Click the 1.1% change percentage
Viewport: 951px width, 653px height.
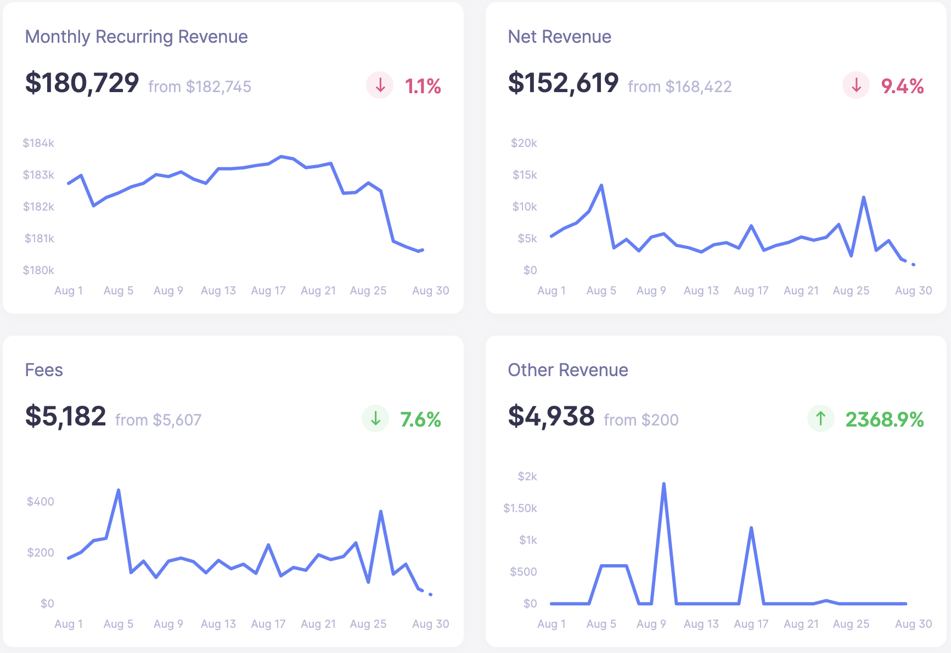coord(423,86)
